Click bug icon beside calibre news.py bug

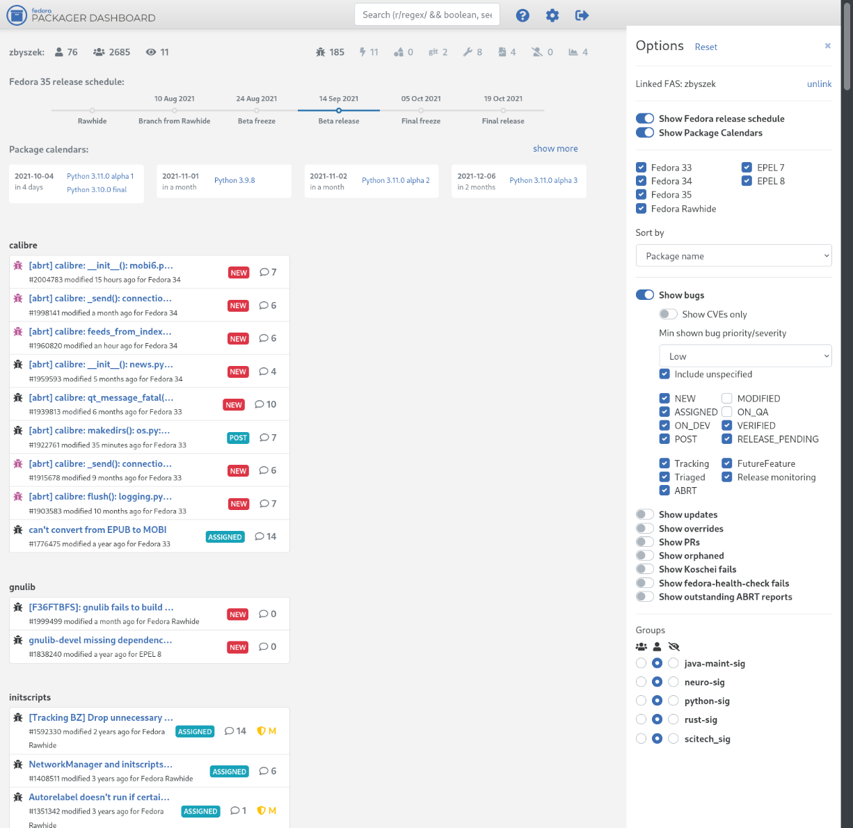pos(18,365)
